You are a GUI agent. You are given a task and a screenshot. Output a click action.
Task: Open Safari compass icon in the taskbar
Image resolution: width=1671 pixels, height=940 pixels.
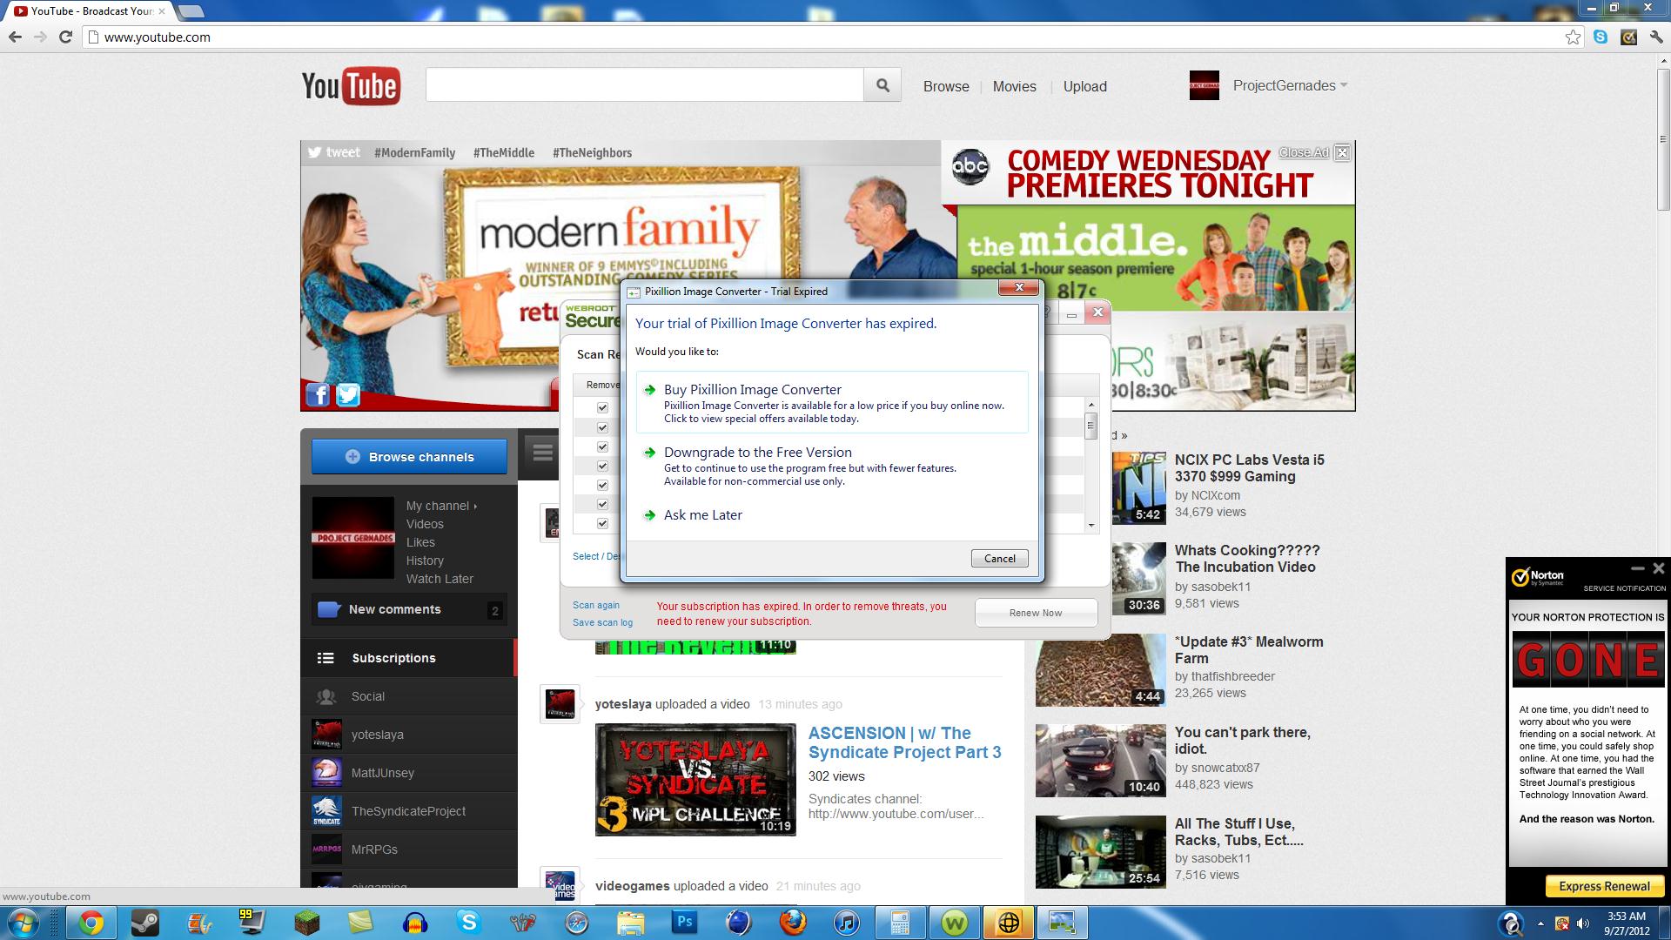tap(577, 923)
